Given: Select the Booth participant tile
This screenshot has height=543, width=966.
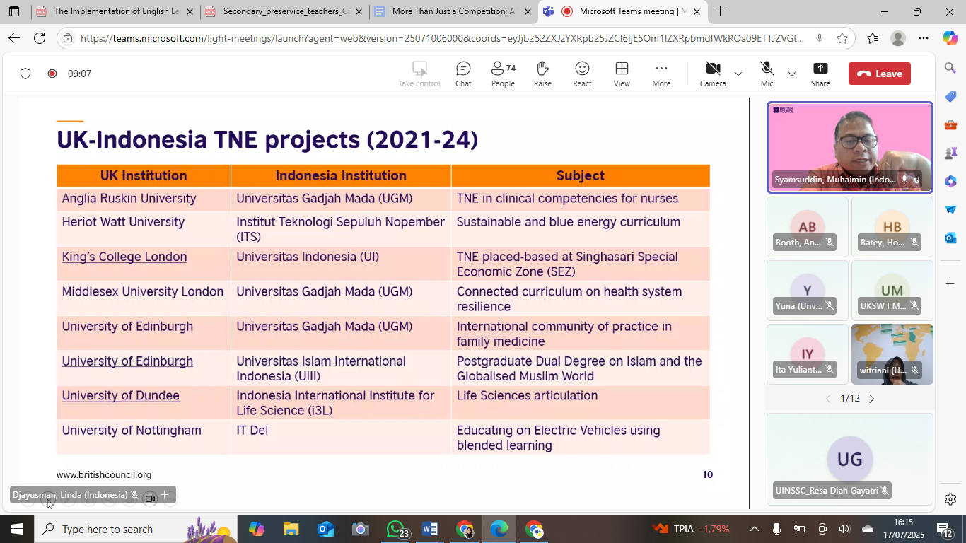Looking at the screenshot, I should click(808, 226).
